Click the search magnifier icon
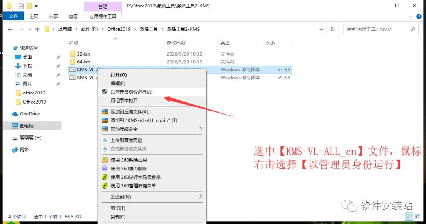 pyautogui.click(x=413, y=29)
